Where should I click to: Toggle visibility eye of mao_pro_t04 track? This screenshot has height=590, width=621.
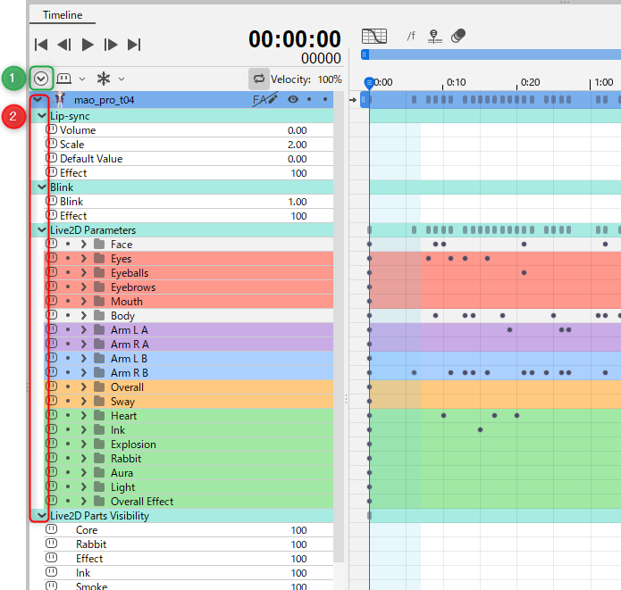coord(293,100)
